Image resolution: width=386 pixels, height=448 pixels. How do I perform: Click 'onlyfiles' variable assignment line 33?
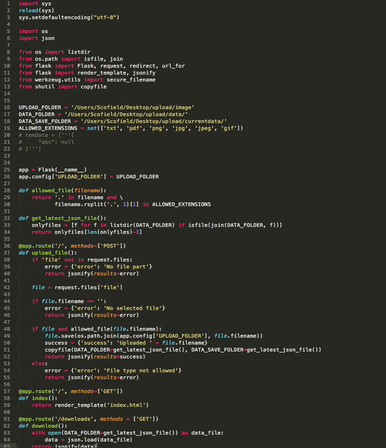[46, 225]
